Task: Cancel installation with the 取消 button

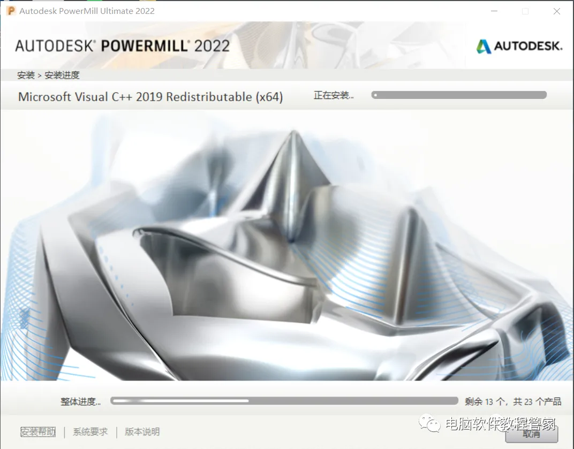Action: click(532, 434)
